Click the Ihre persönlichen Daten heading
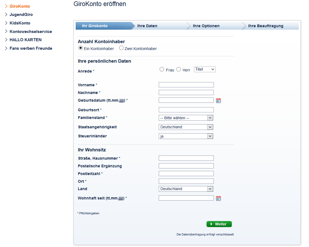Image resolution: width=309 pixels, height=247 pixels. (x=105, y=61)
